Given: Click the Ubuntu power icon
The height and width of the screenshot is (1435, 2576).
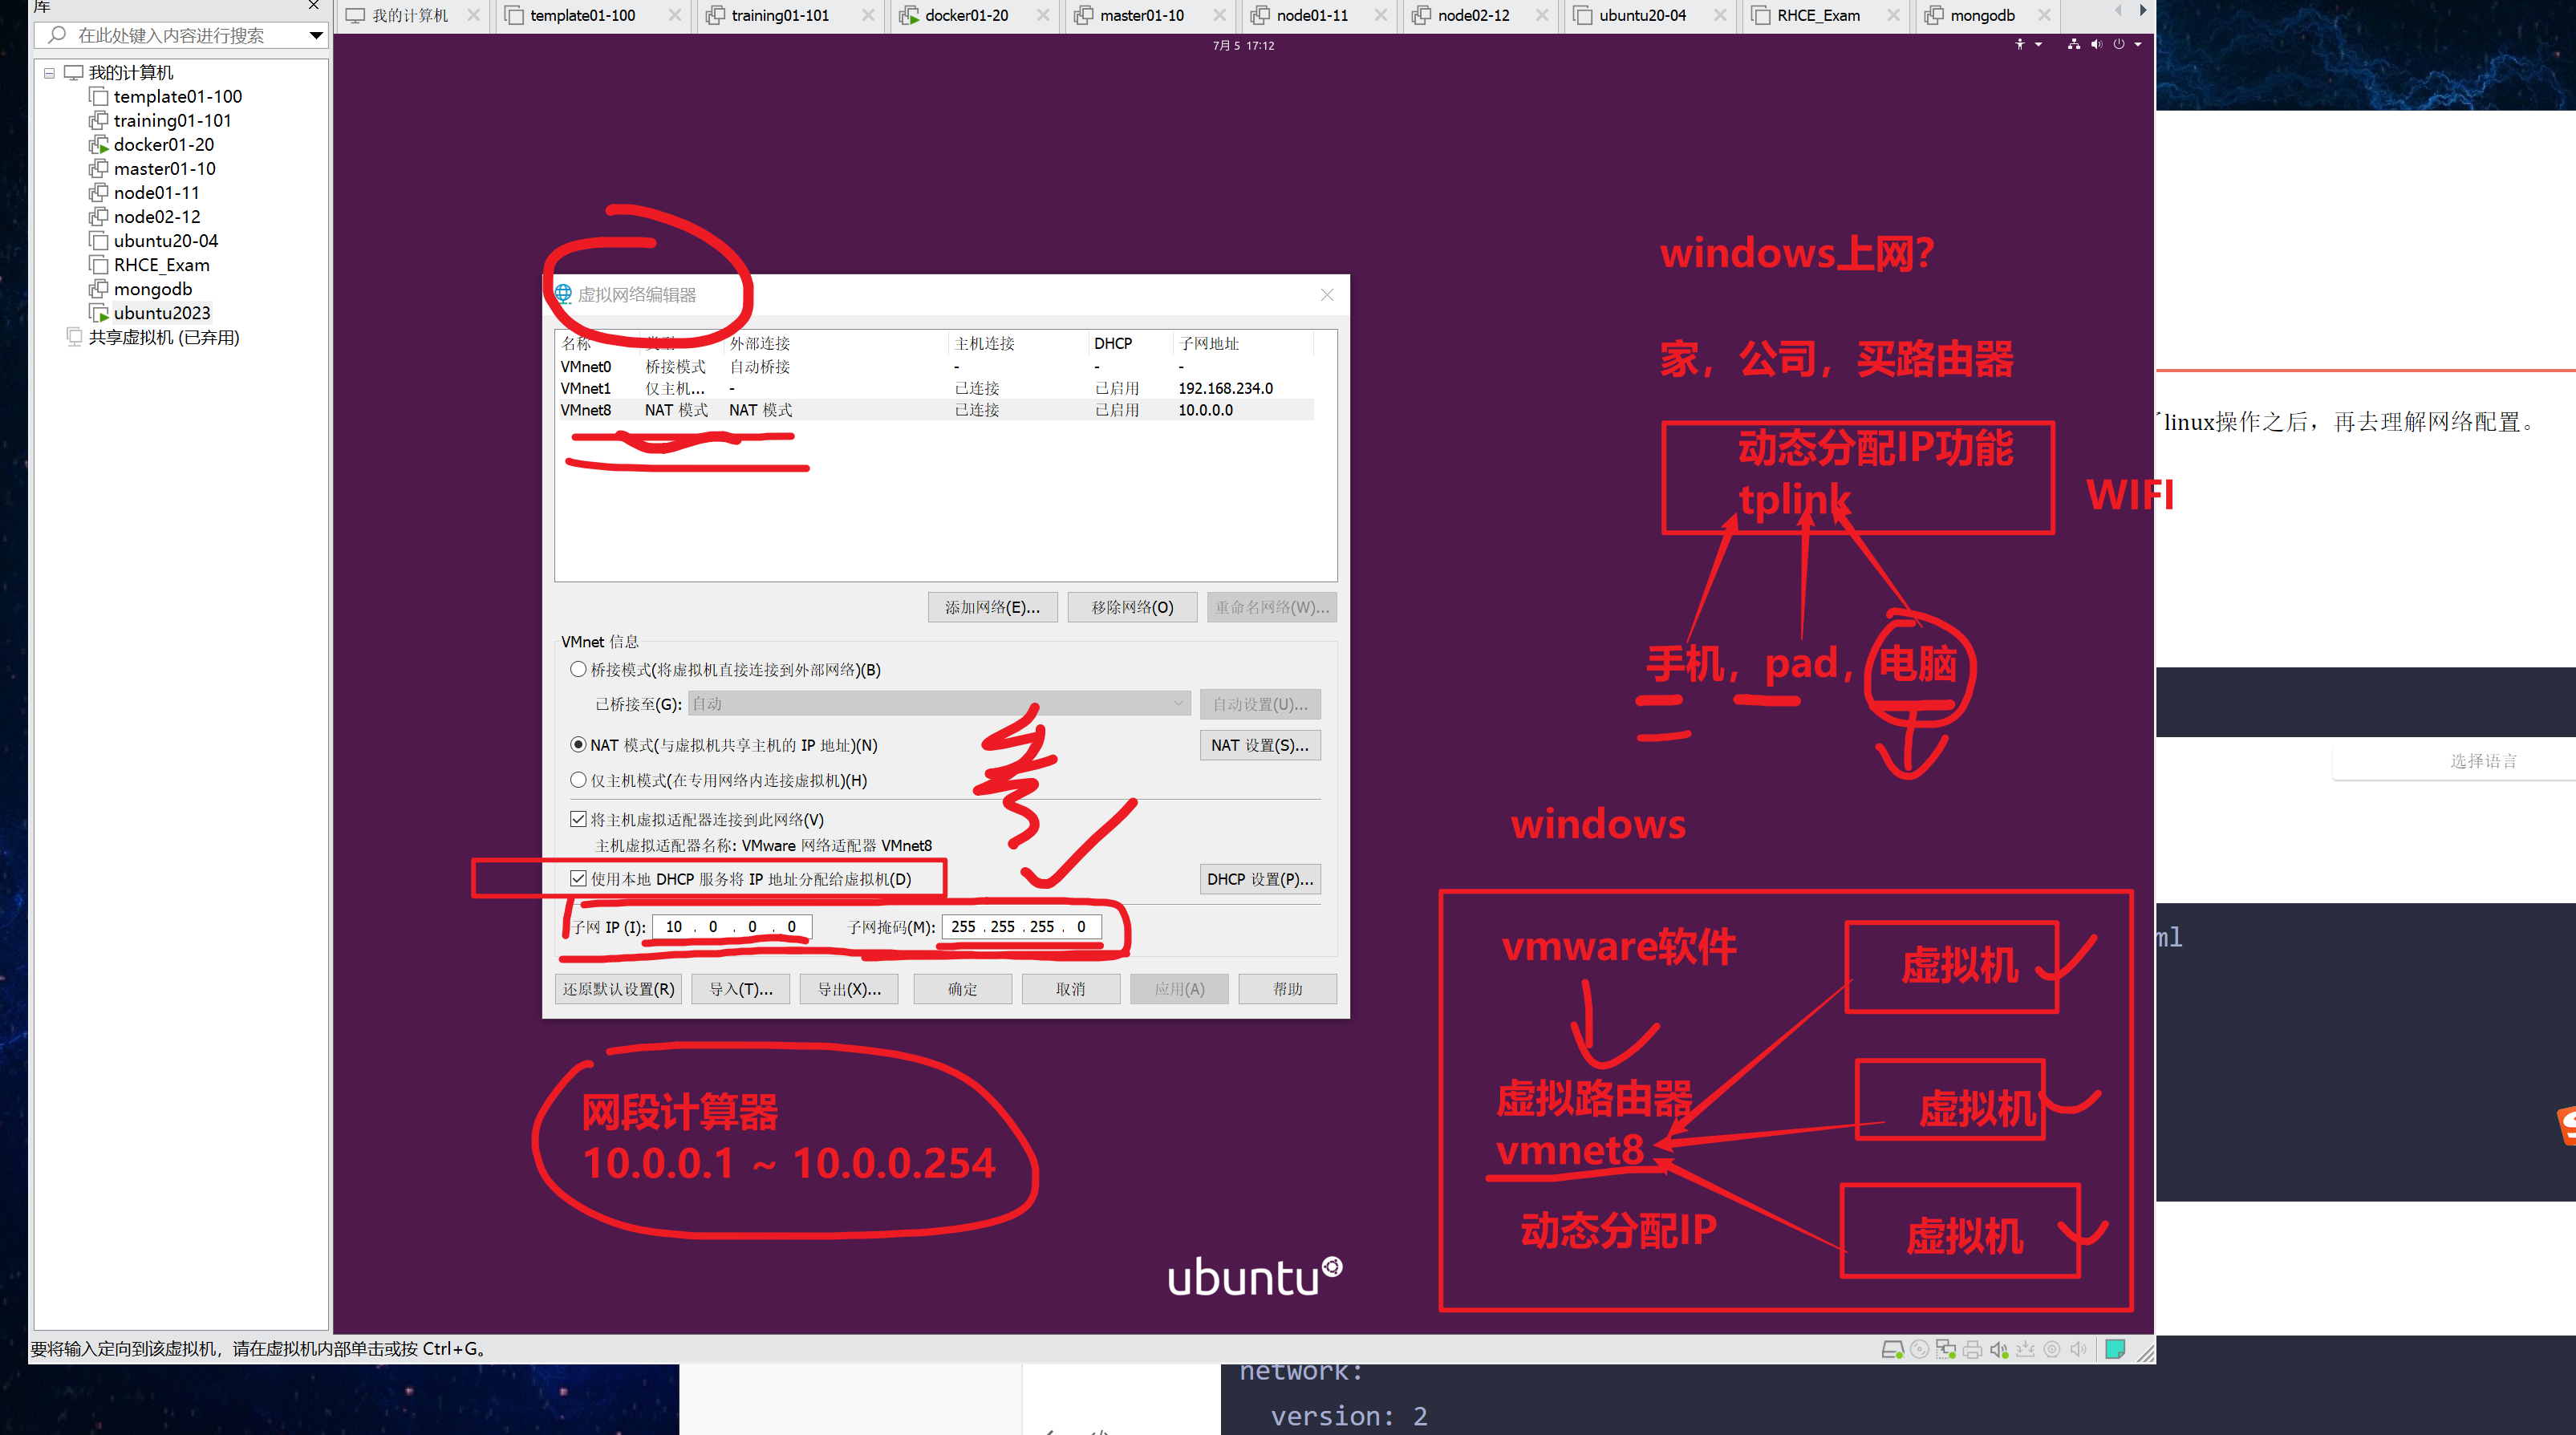Looking at the screenshot, I should pyautogui.click(x=2119, y=44).
